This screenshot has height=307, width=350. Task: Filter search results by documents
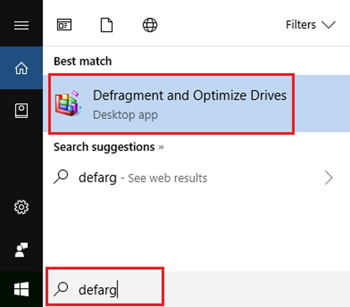(106, 25)
